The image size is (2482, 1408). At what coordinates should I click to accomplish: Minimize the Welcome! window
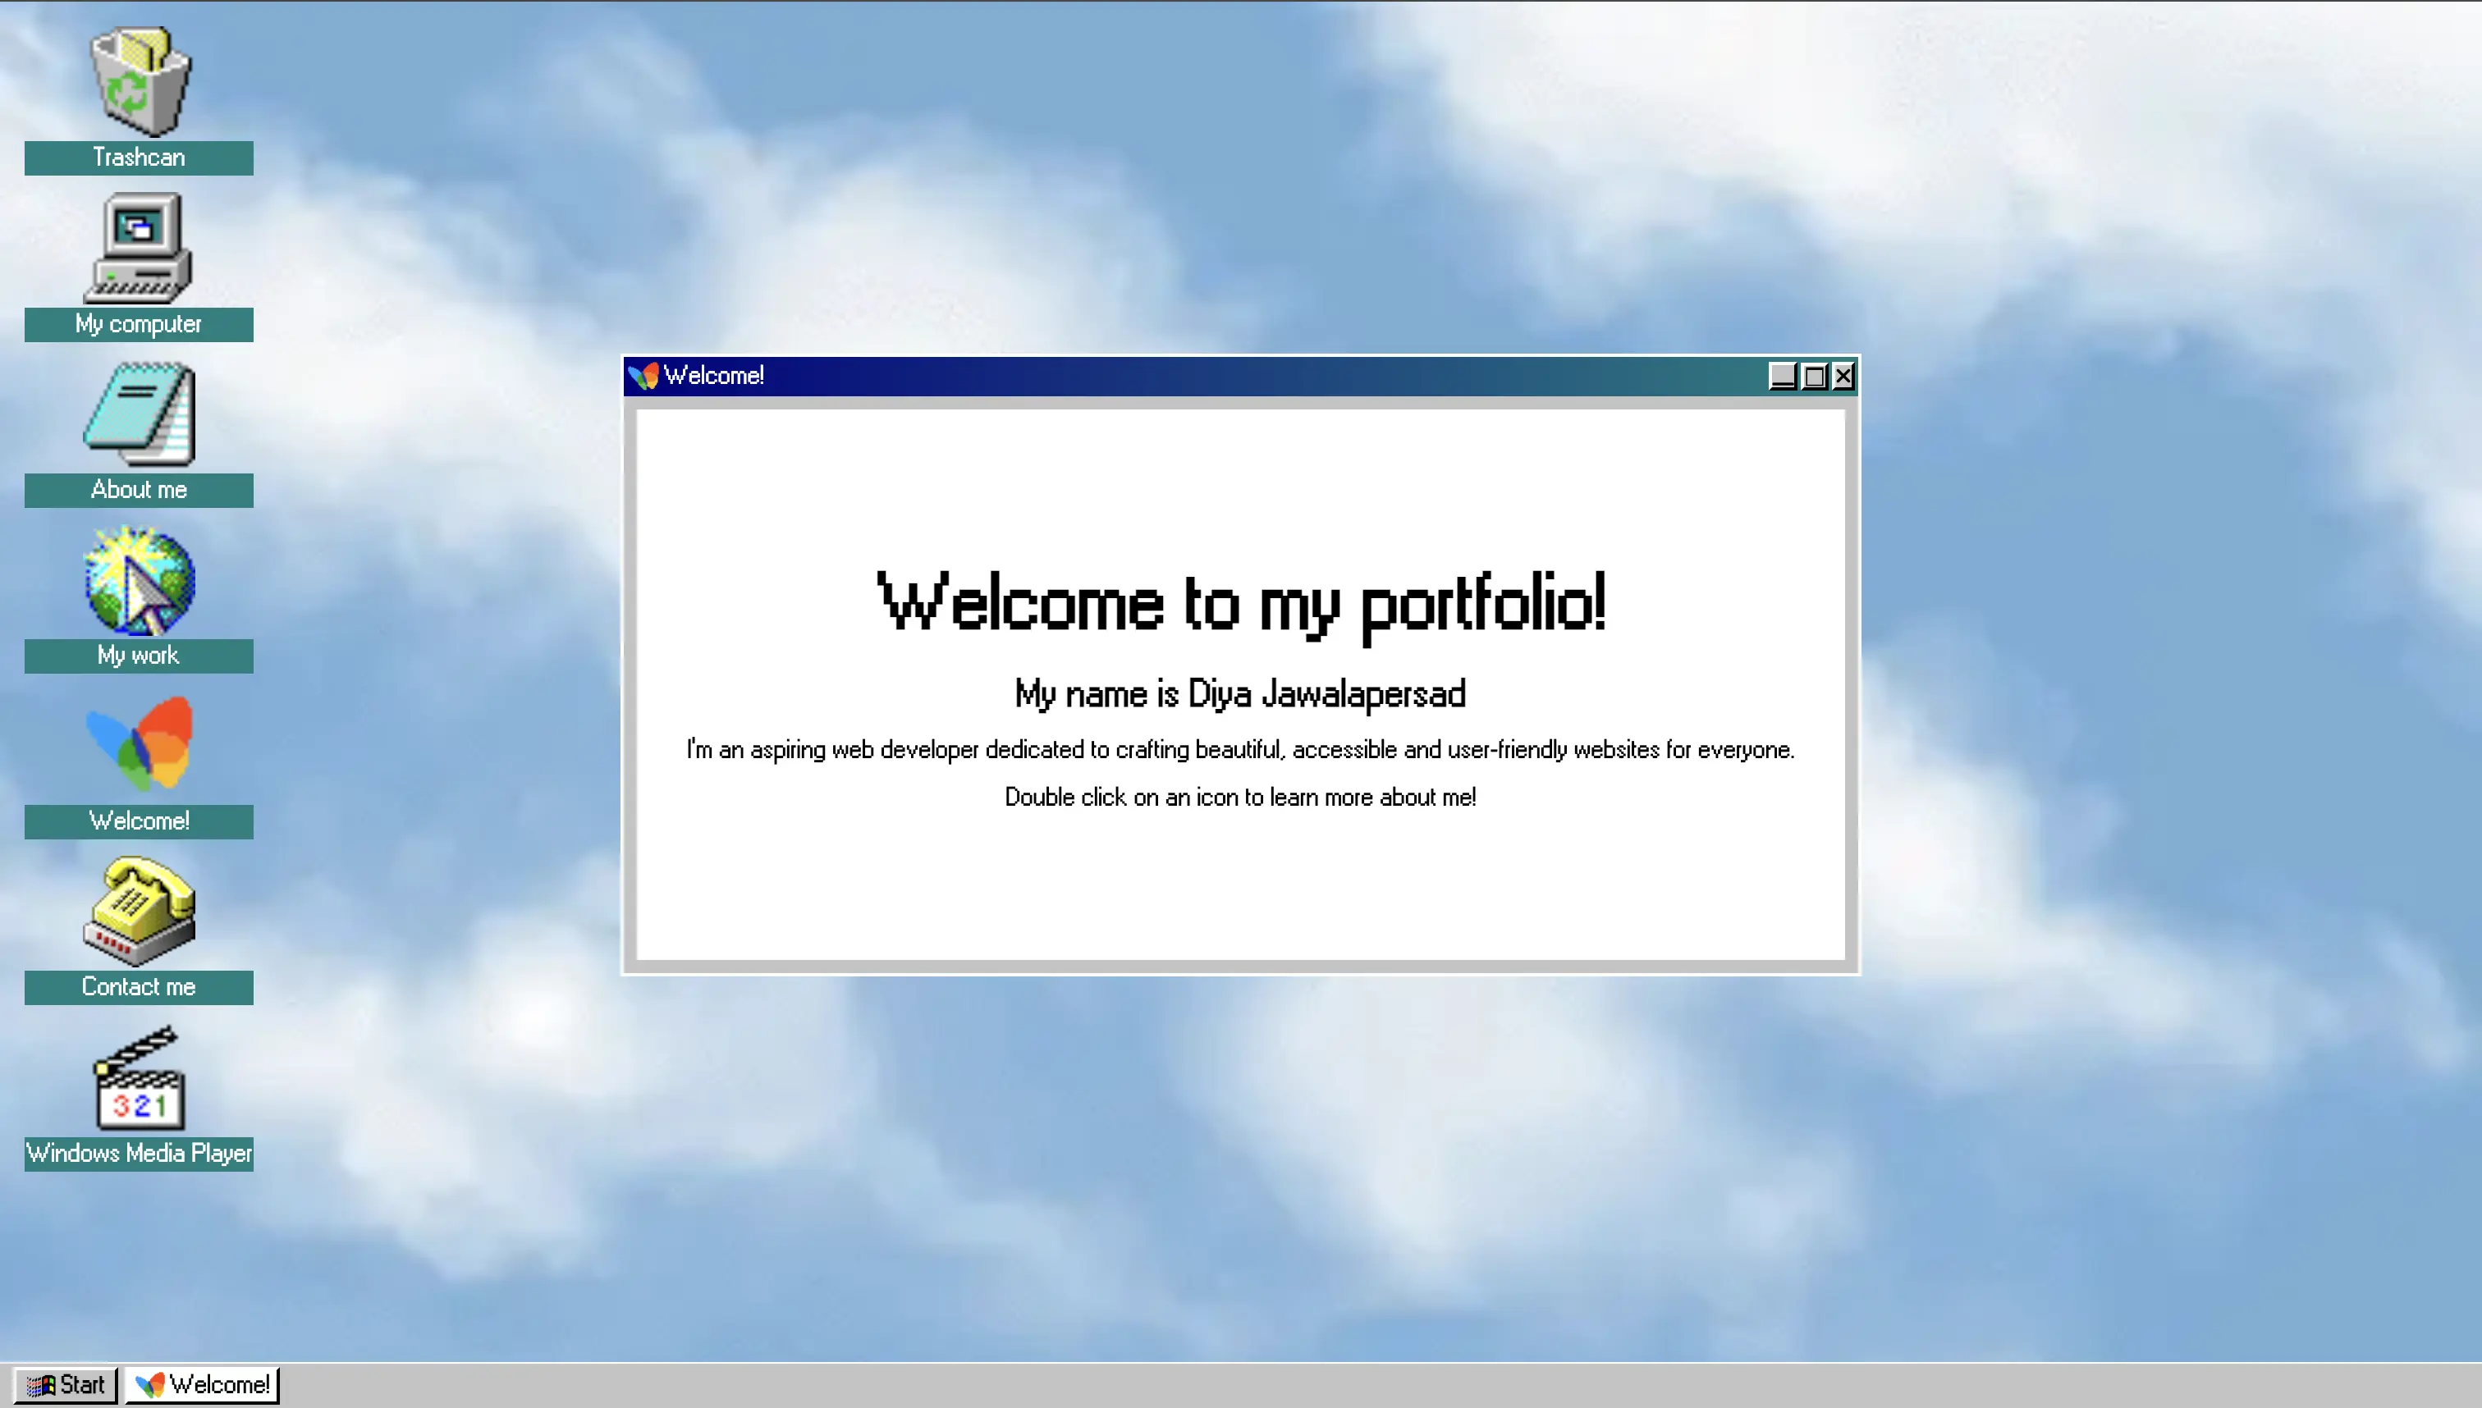1783,376
